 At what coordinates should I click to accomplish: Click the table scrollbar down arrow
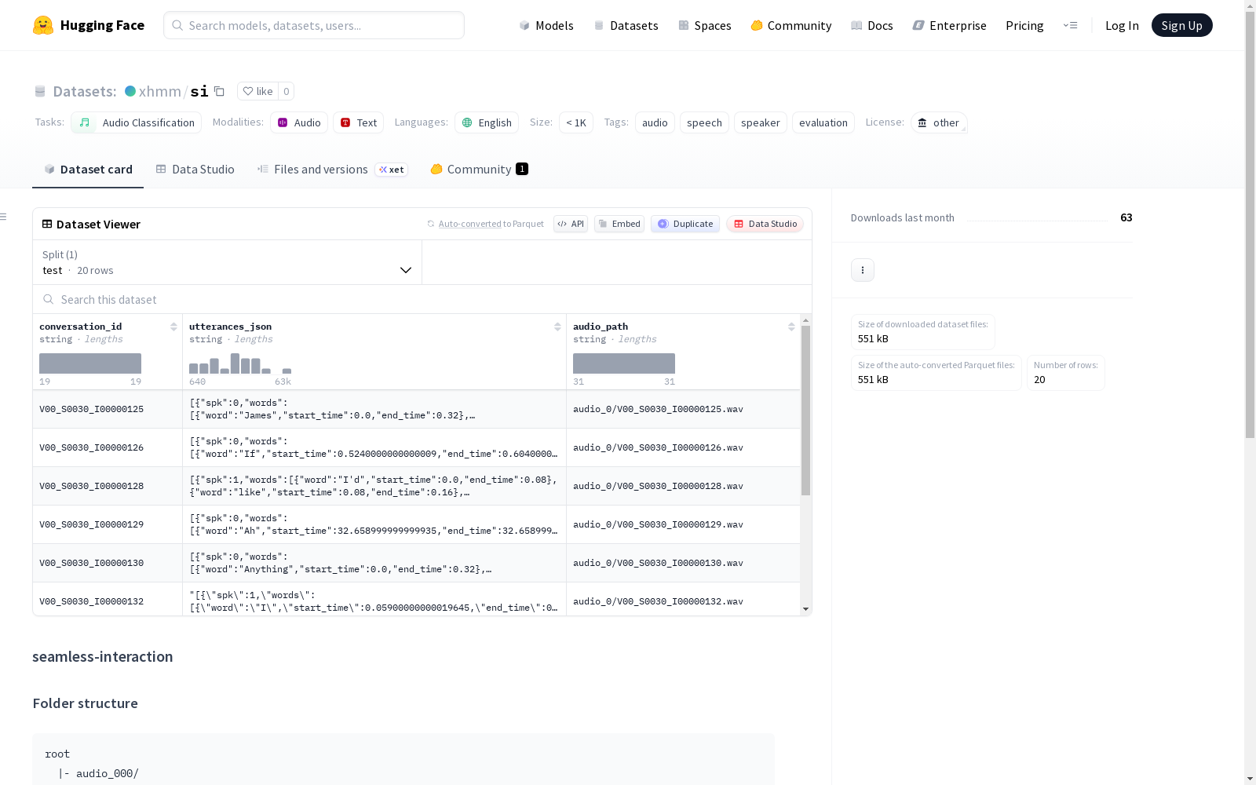[805, 609]
